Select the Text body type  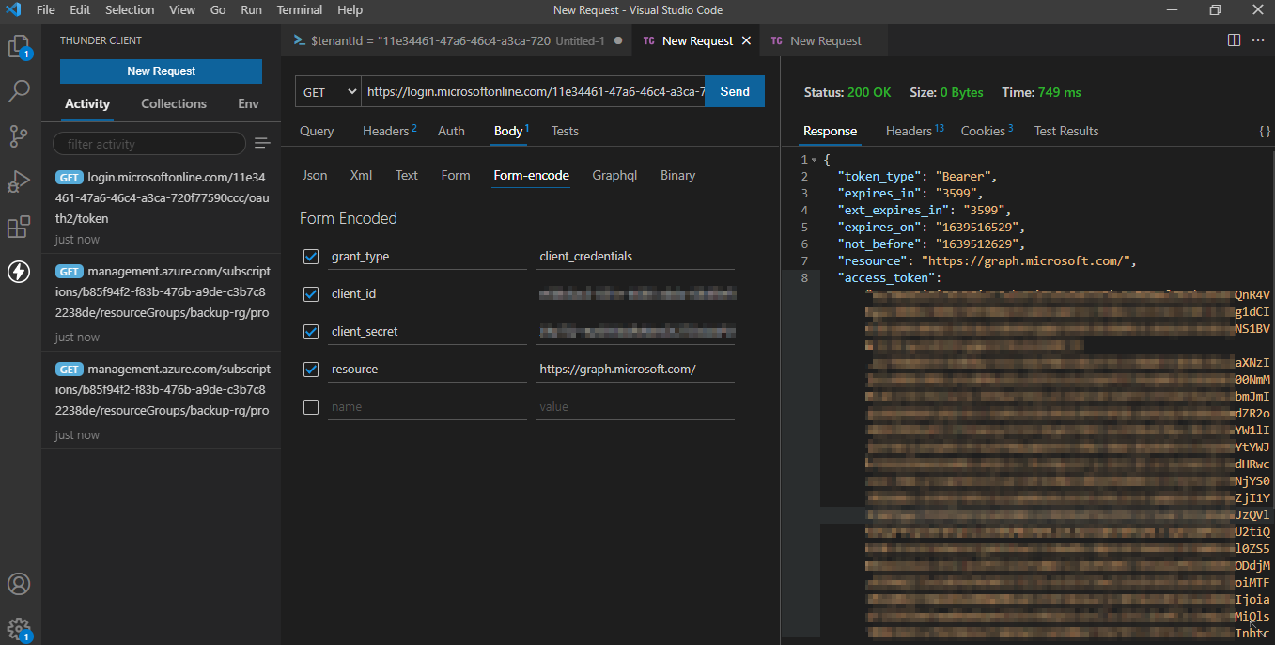click(407, 175)
